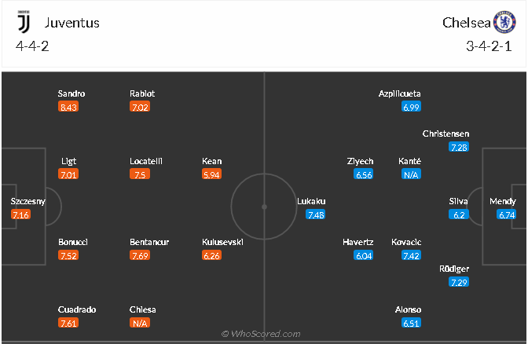Click the Juventus 4-4-2 formation text
Screen dimensions: 528x344
click(32, 46)
